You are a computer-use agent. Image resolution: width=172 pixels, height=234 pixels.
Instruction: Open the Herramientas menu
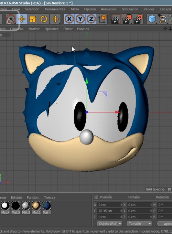(55, 9)
